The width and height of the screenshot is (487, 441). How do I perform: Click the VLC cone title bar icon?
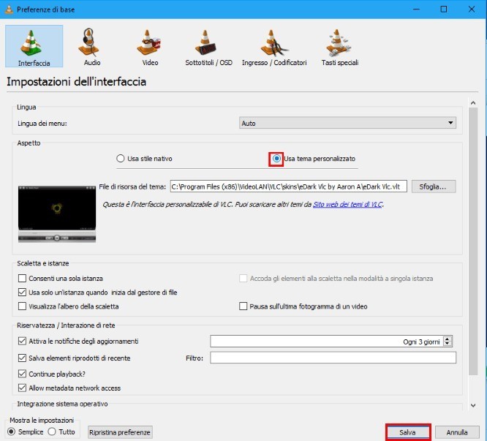tap(9, 9)
